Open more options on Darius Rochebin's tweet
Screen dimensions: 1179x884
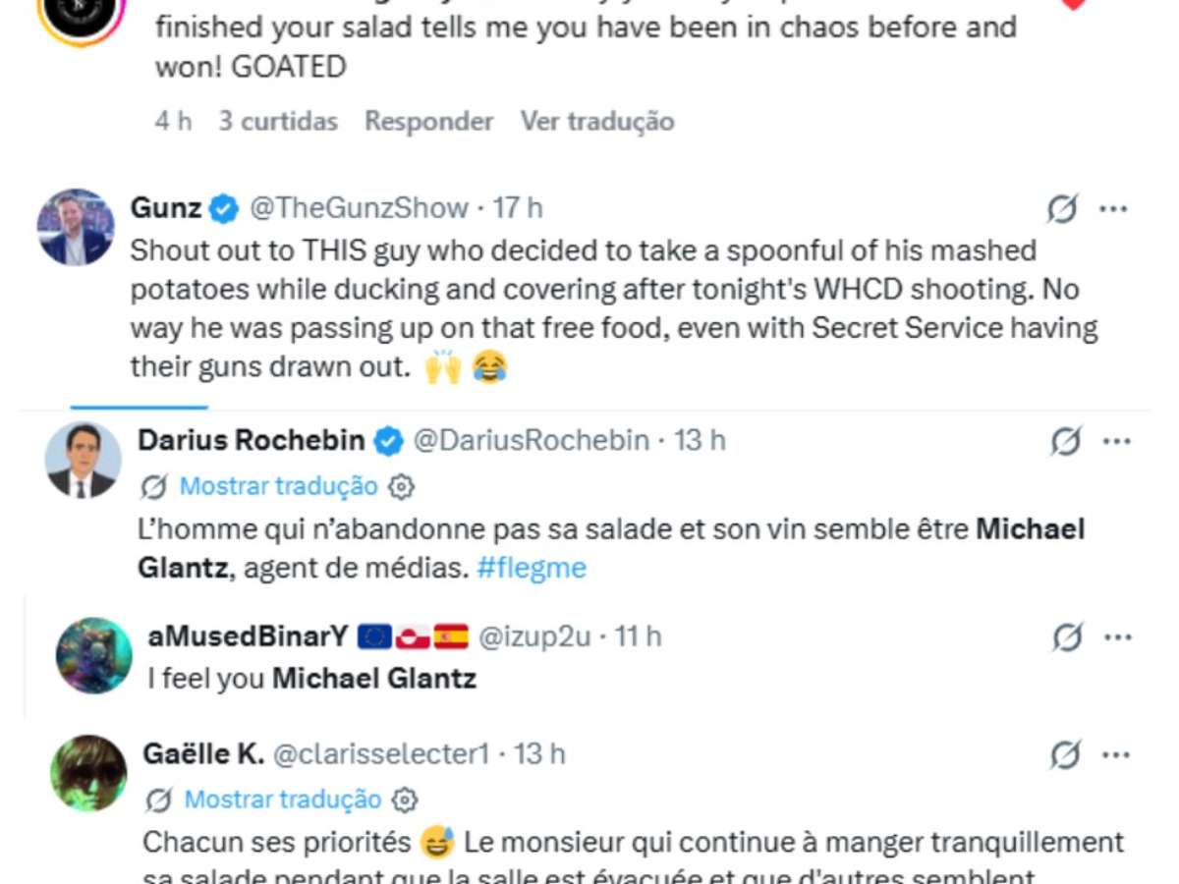tap(1116, 442)
